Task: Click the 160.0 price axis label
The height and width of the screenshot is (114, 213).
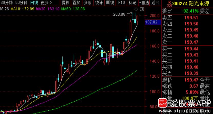Action: click(154, 46)
